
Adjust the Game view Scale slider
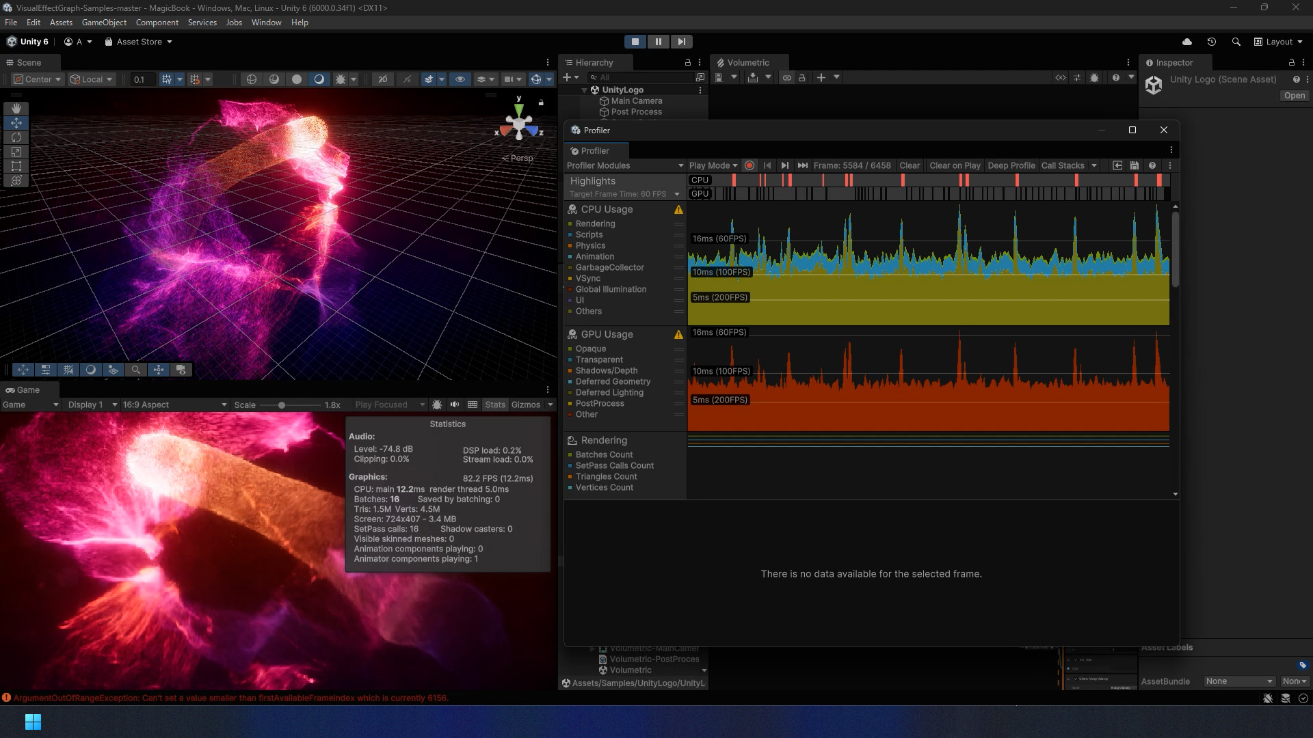[x=282, y=405]
